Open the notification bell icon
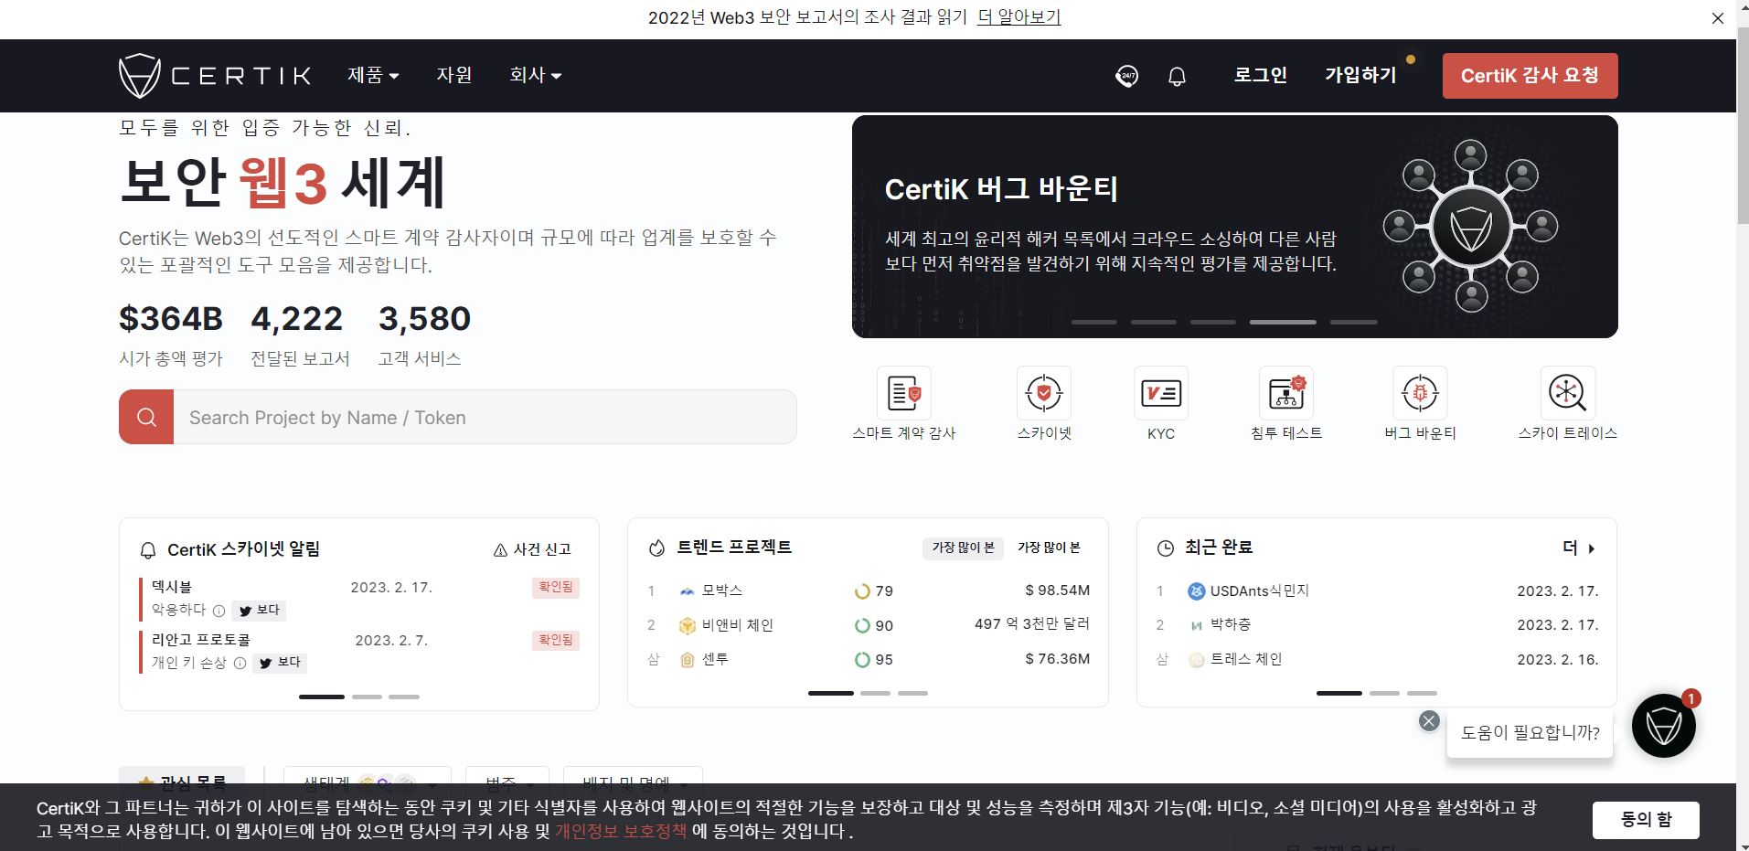1749x851 pixels. tap(1178, 76)
